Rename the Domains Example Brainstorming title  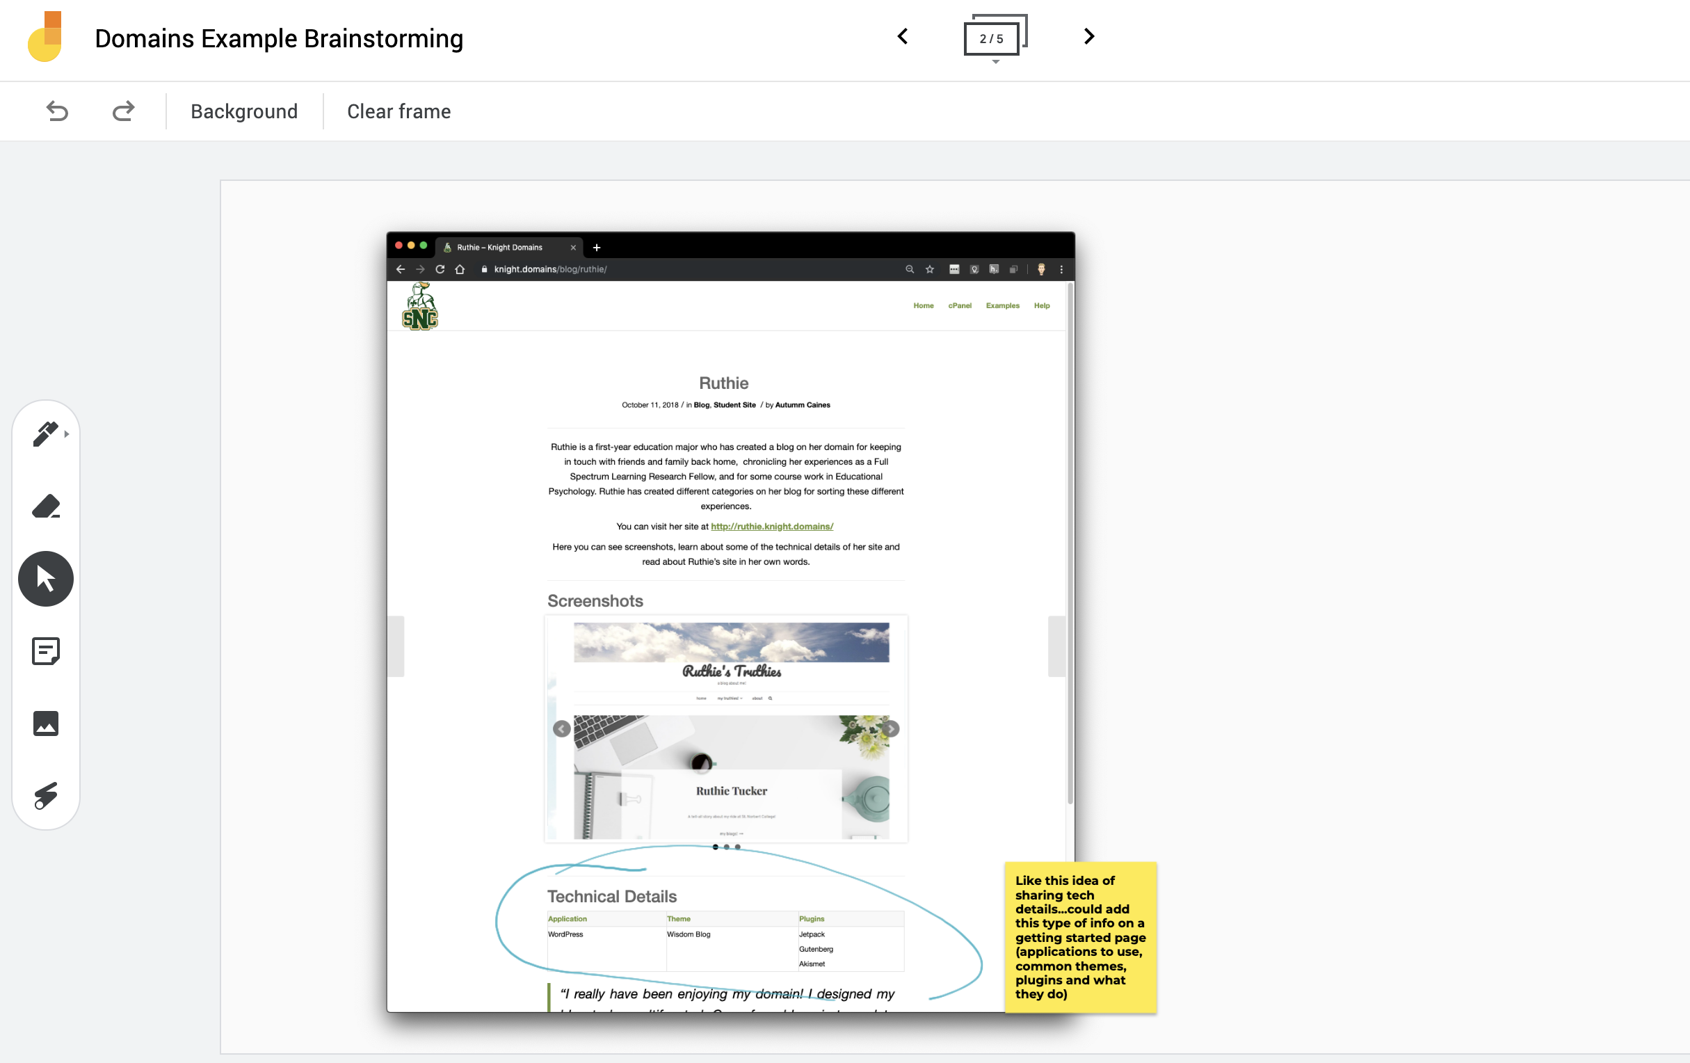(279, 39)
